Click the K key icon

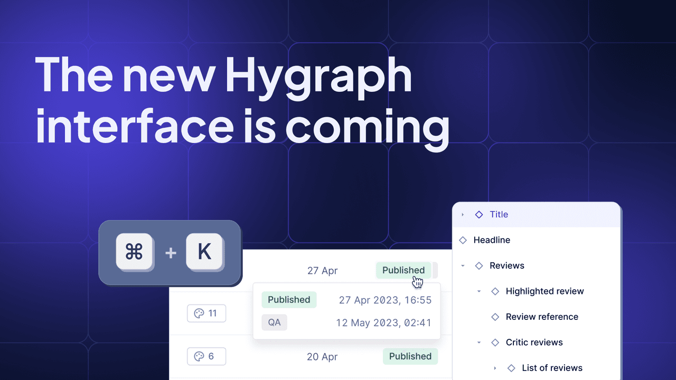point(204,252)
